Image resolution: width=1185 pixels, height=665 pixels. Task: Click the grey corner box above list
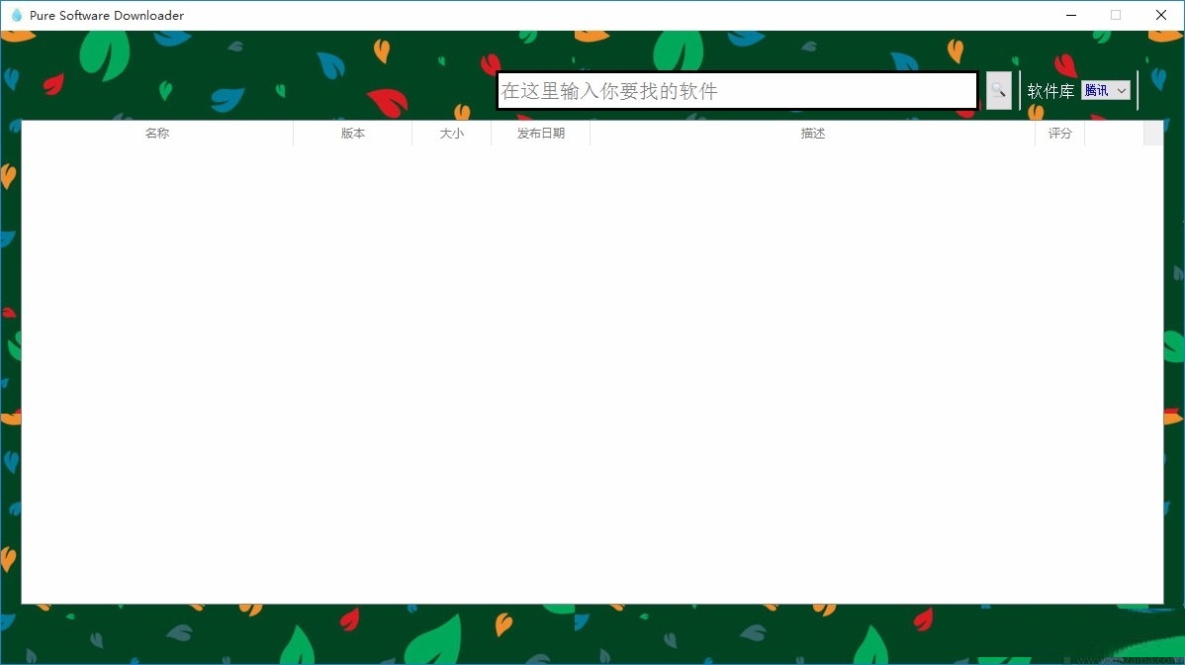(1153, 134)
